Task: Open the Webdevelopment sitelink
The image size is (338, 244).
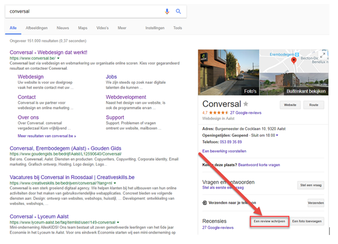Action: [126, 97]
